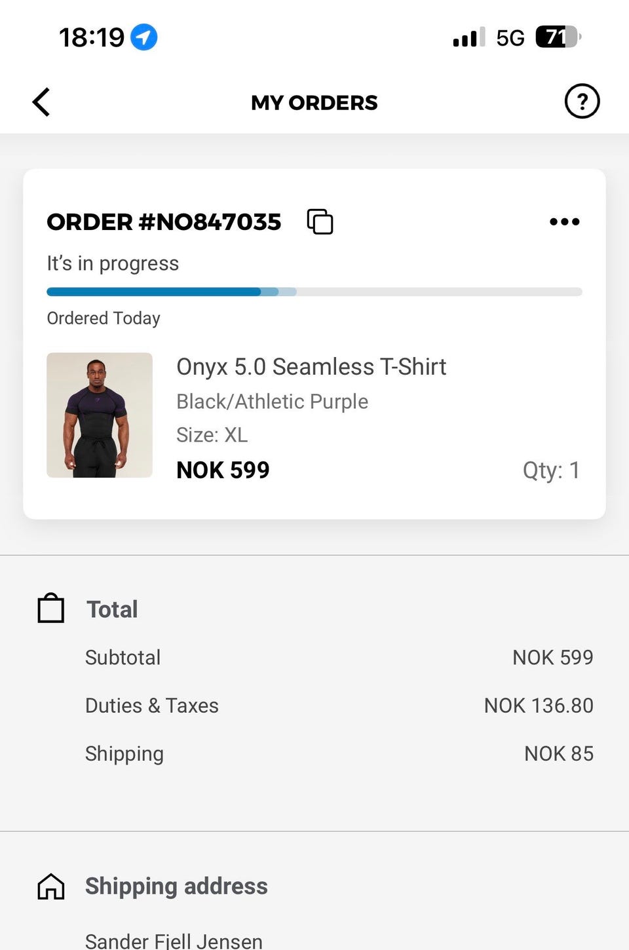629x950 pixels.
Task: Tap the cellular signal bars icon
Action: tap(469, 37)
